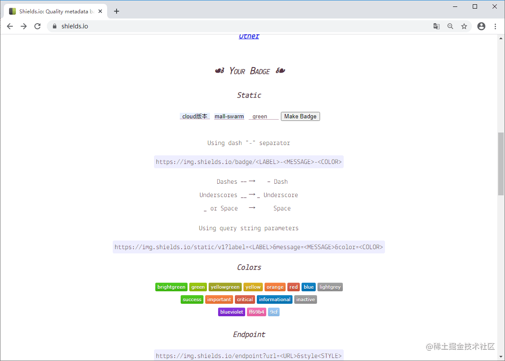Image resolution: width=505 pixels, height=361 pixels.
Task: Click the 'Using query string parameters' text
Action: tap(249, 228)
